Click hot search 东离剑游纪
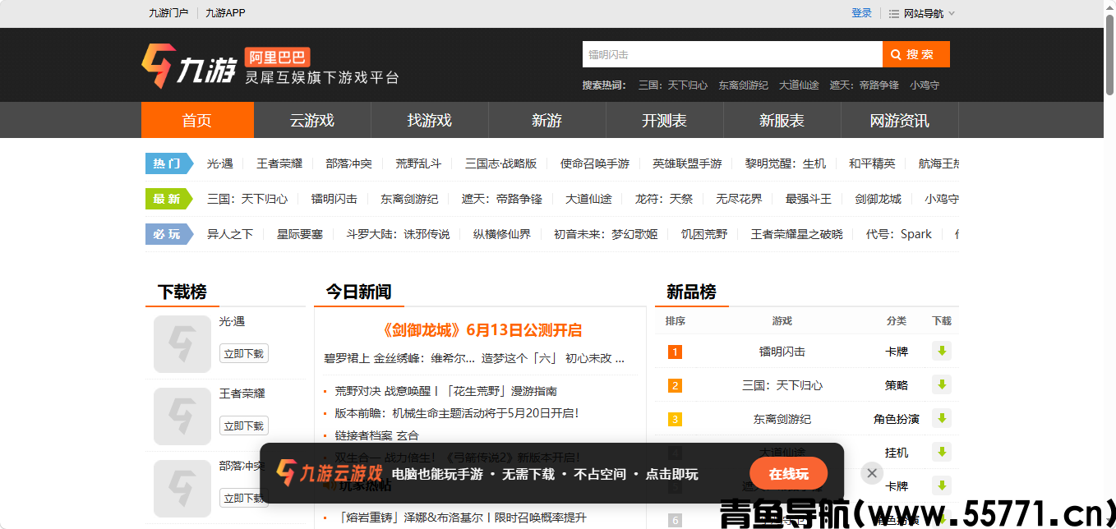1116x529 pixels. (x=743, y=85)
